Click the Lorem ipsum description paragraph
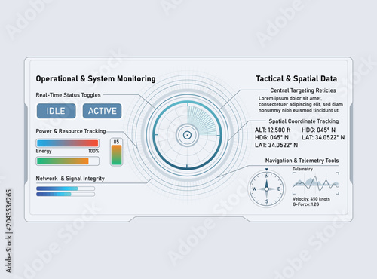377x279 pixels. coord(301,104)
